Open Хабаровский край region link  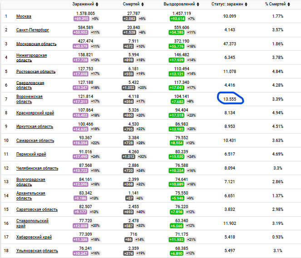pos(34,237)
